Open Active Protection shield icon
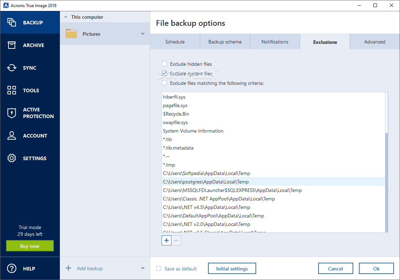 click(11, 113)
